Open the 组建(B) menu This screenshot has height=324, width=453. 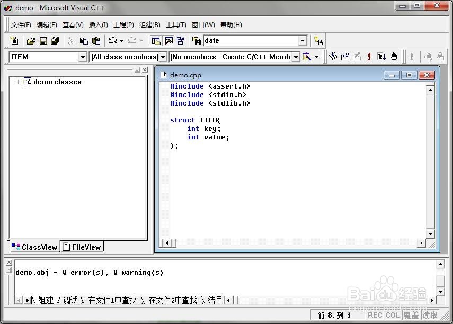pyautogui.click(x=149, y=25)
